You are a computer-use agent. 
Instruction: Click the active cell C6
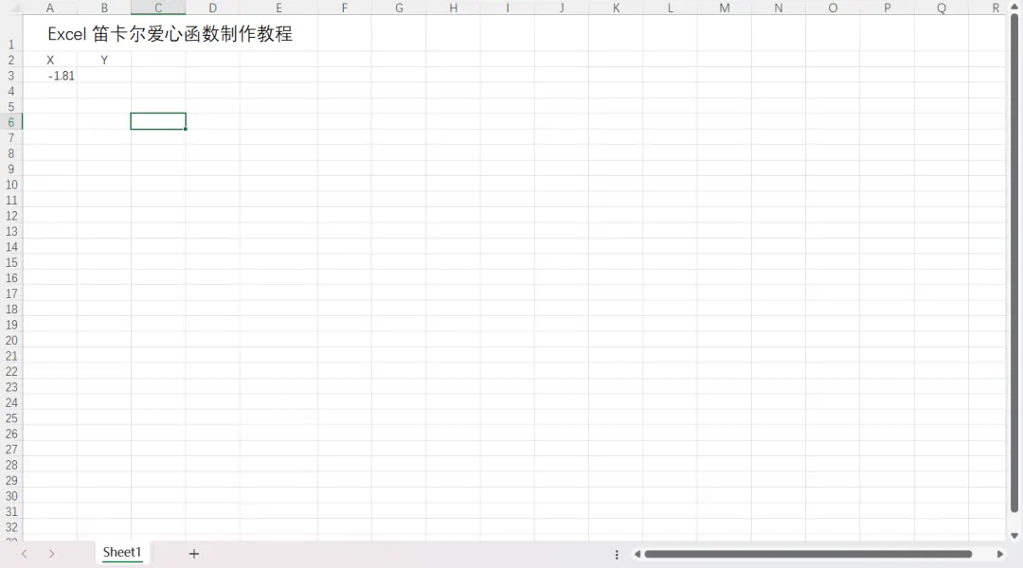click(x=158, y=121)
